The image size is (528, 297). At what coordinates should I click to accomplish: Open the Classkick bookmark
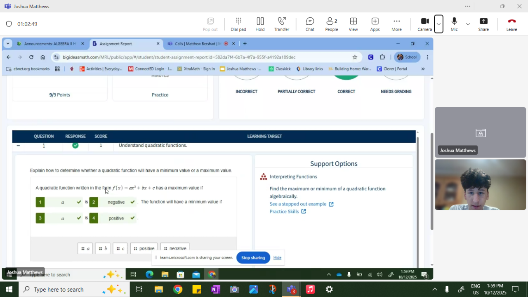click(x=280, y=69)
